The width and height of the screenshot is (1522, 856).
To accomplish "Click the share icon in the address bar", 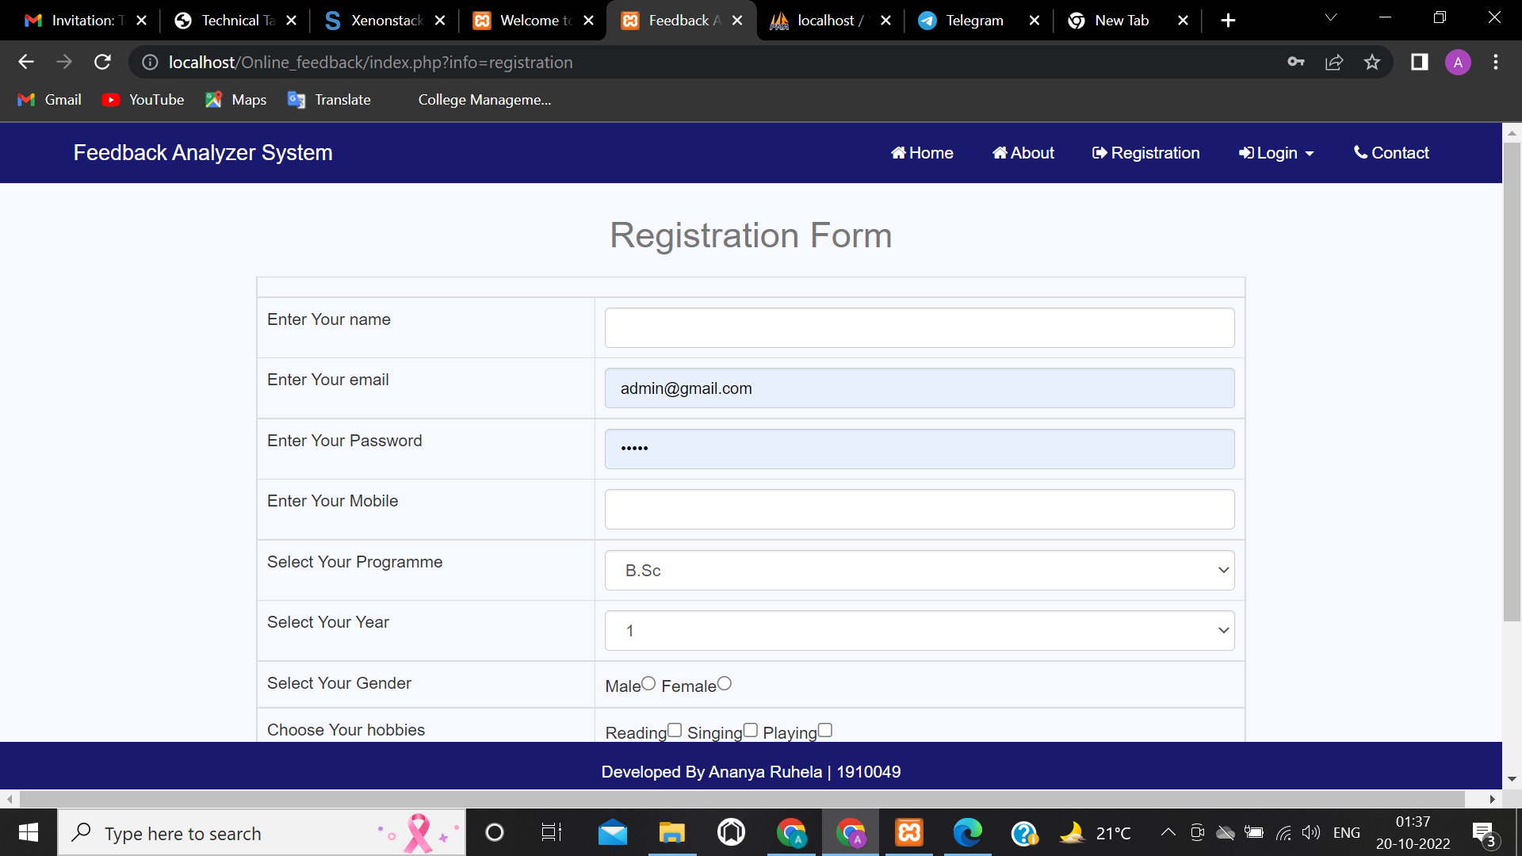I will click(1335, 62).
